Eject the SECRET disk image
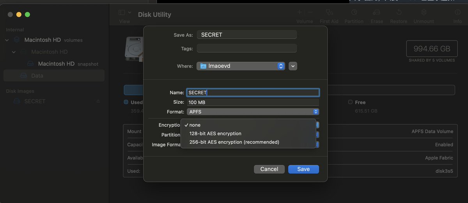 coord(98,101)
